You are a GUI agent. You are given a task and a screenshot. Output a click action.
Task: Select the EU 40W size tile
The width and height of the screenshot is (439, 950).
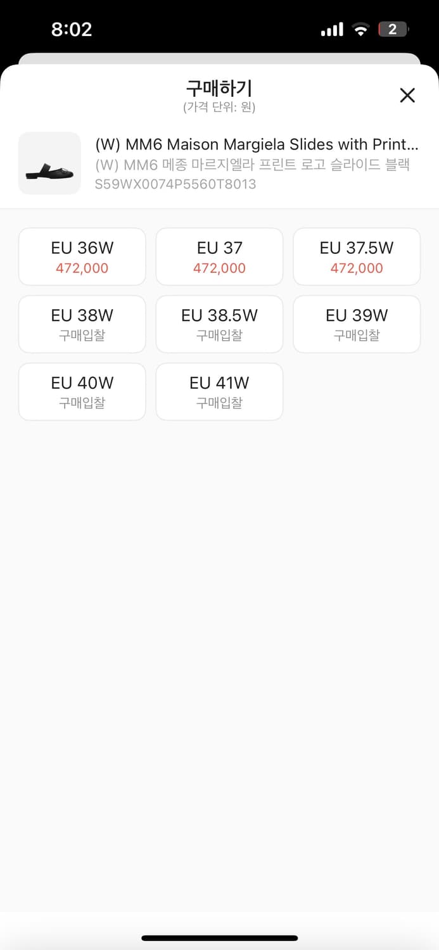[82, 391]
